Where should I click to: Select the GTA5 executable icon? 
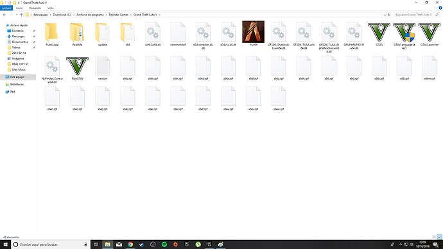(379, 32)
